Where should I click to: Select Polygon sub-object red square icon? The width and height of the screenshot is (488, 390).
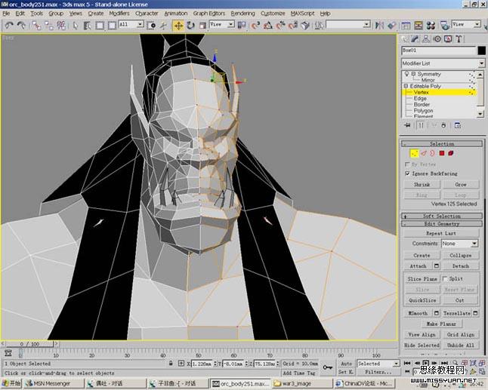click(x=442, y=153)
